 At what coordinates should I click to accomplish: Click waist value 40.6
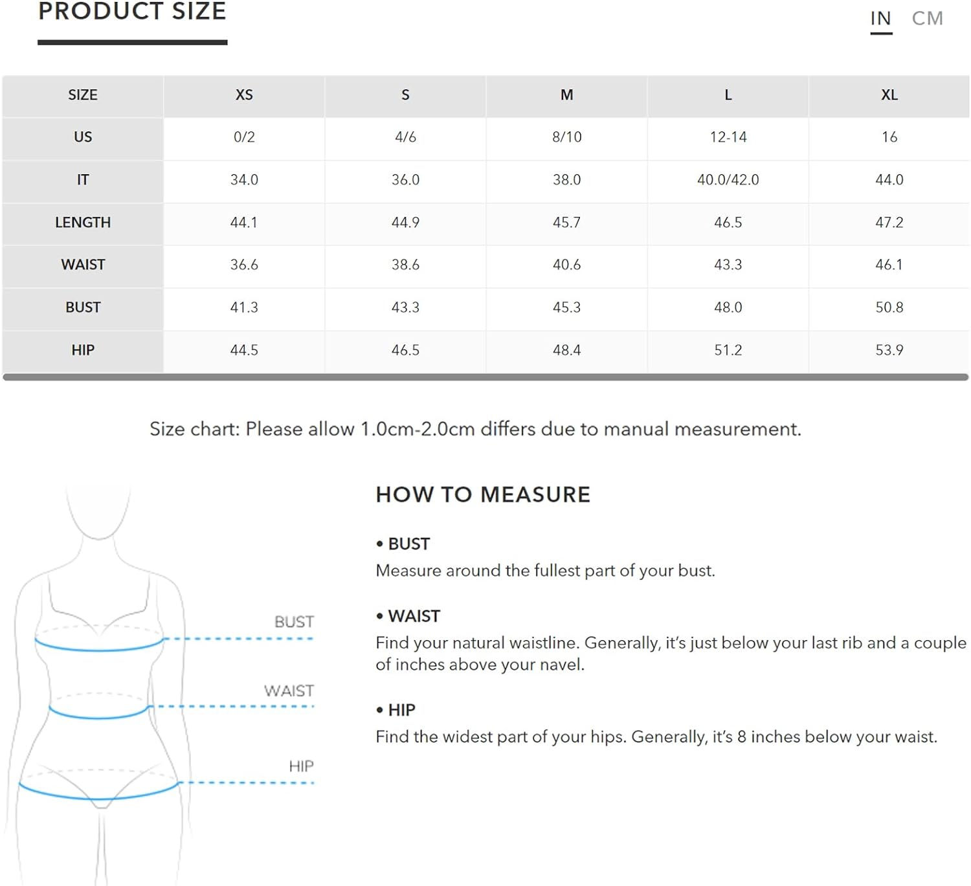click(x=566, y=265)
